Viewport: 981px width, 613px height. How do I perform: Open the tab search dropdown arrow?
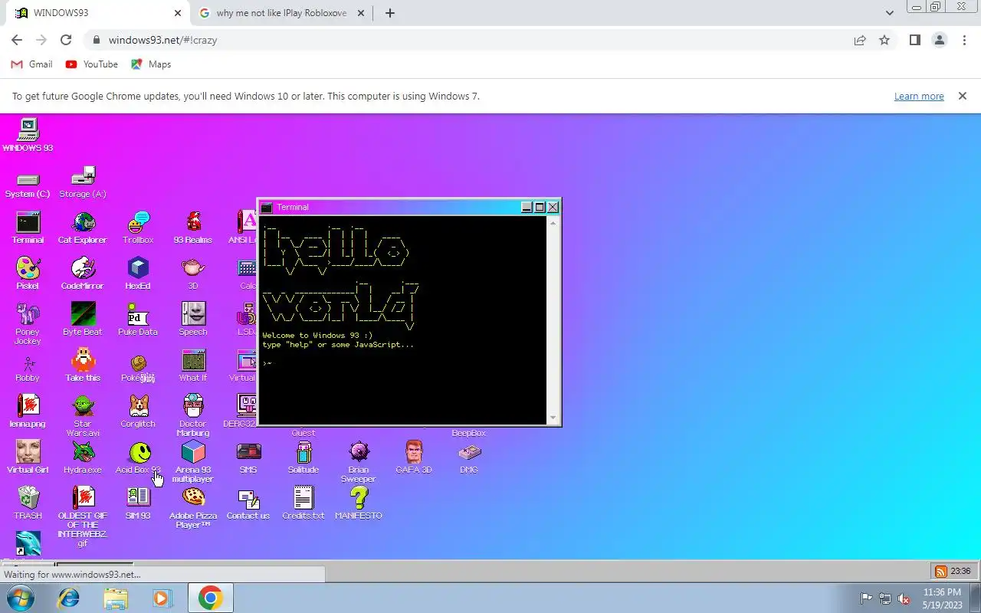(889, 13)
